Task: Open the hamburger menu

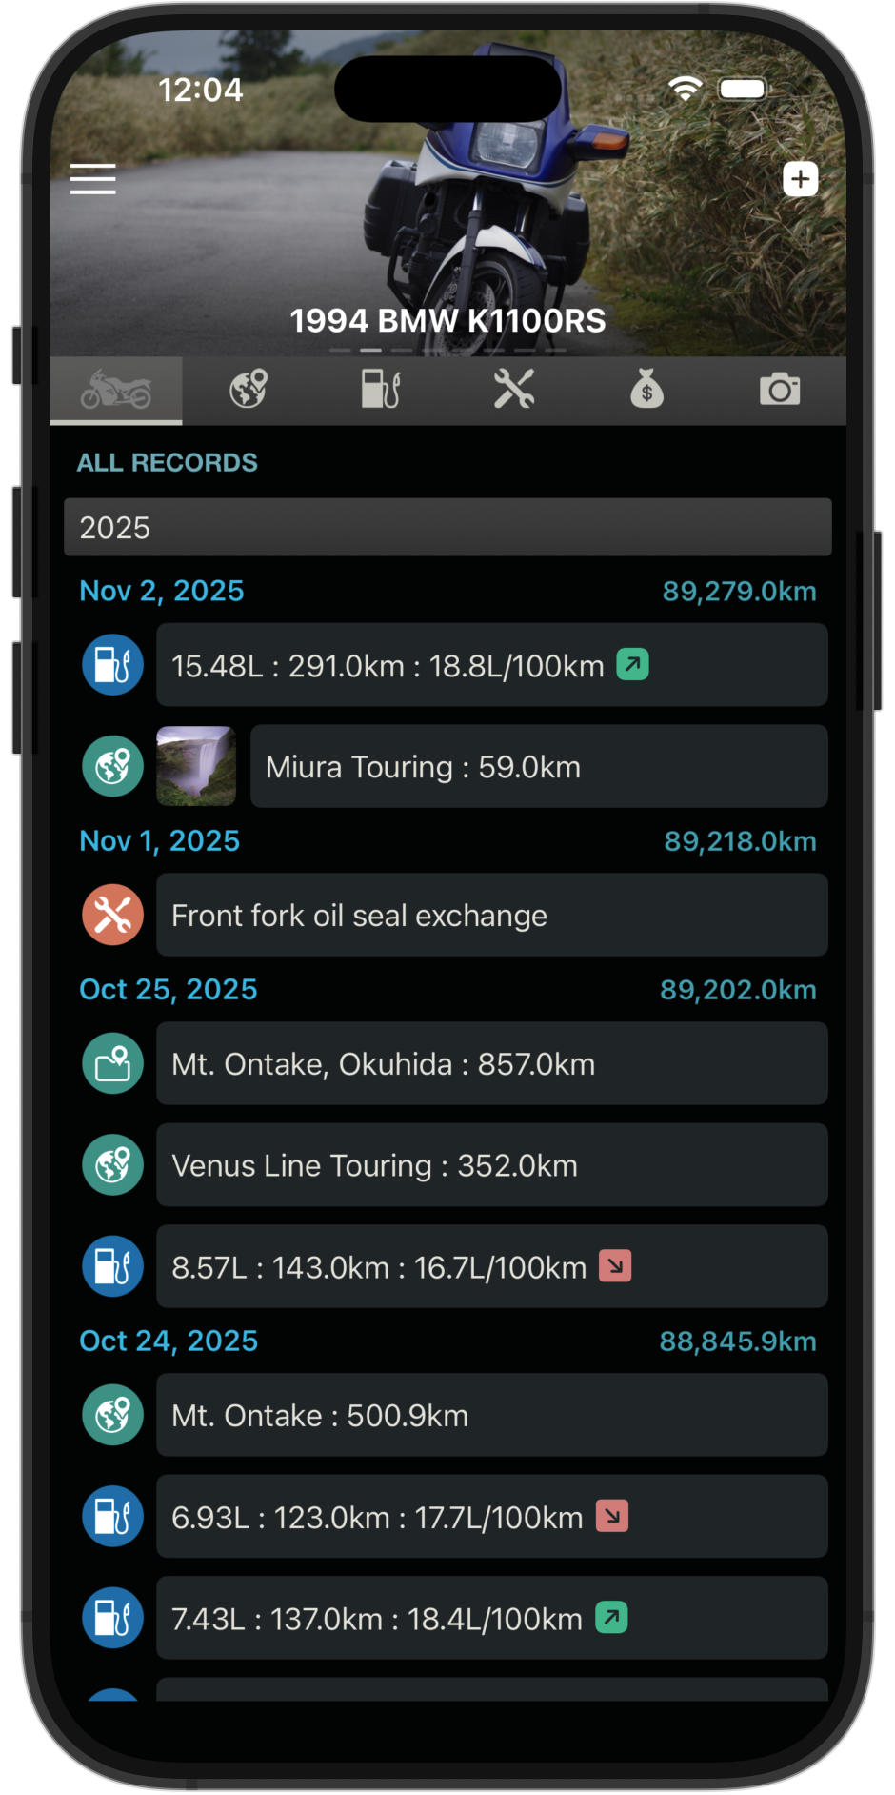Action: 92,179
